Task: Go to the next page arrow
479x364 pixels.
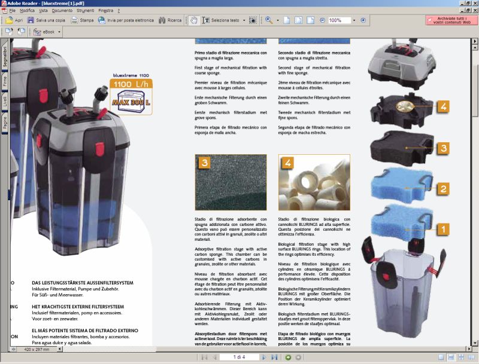Action: pos(264,357)
